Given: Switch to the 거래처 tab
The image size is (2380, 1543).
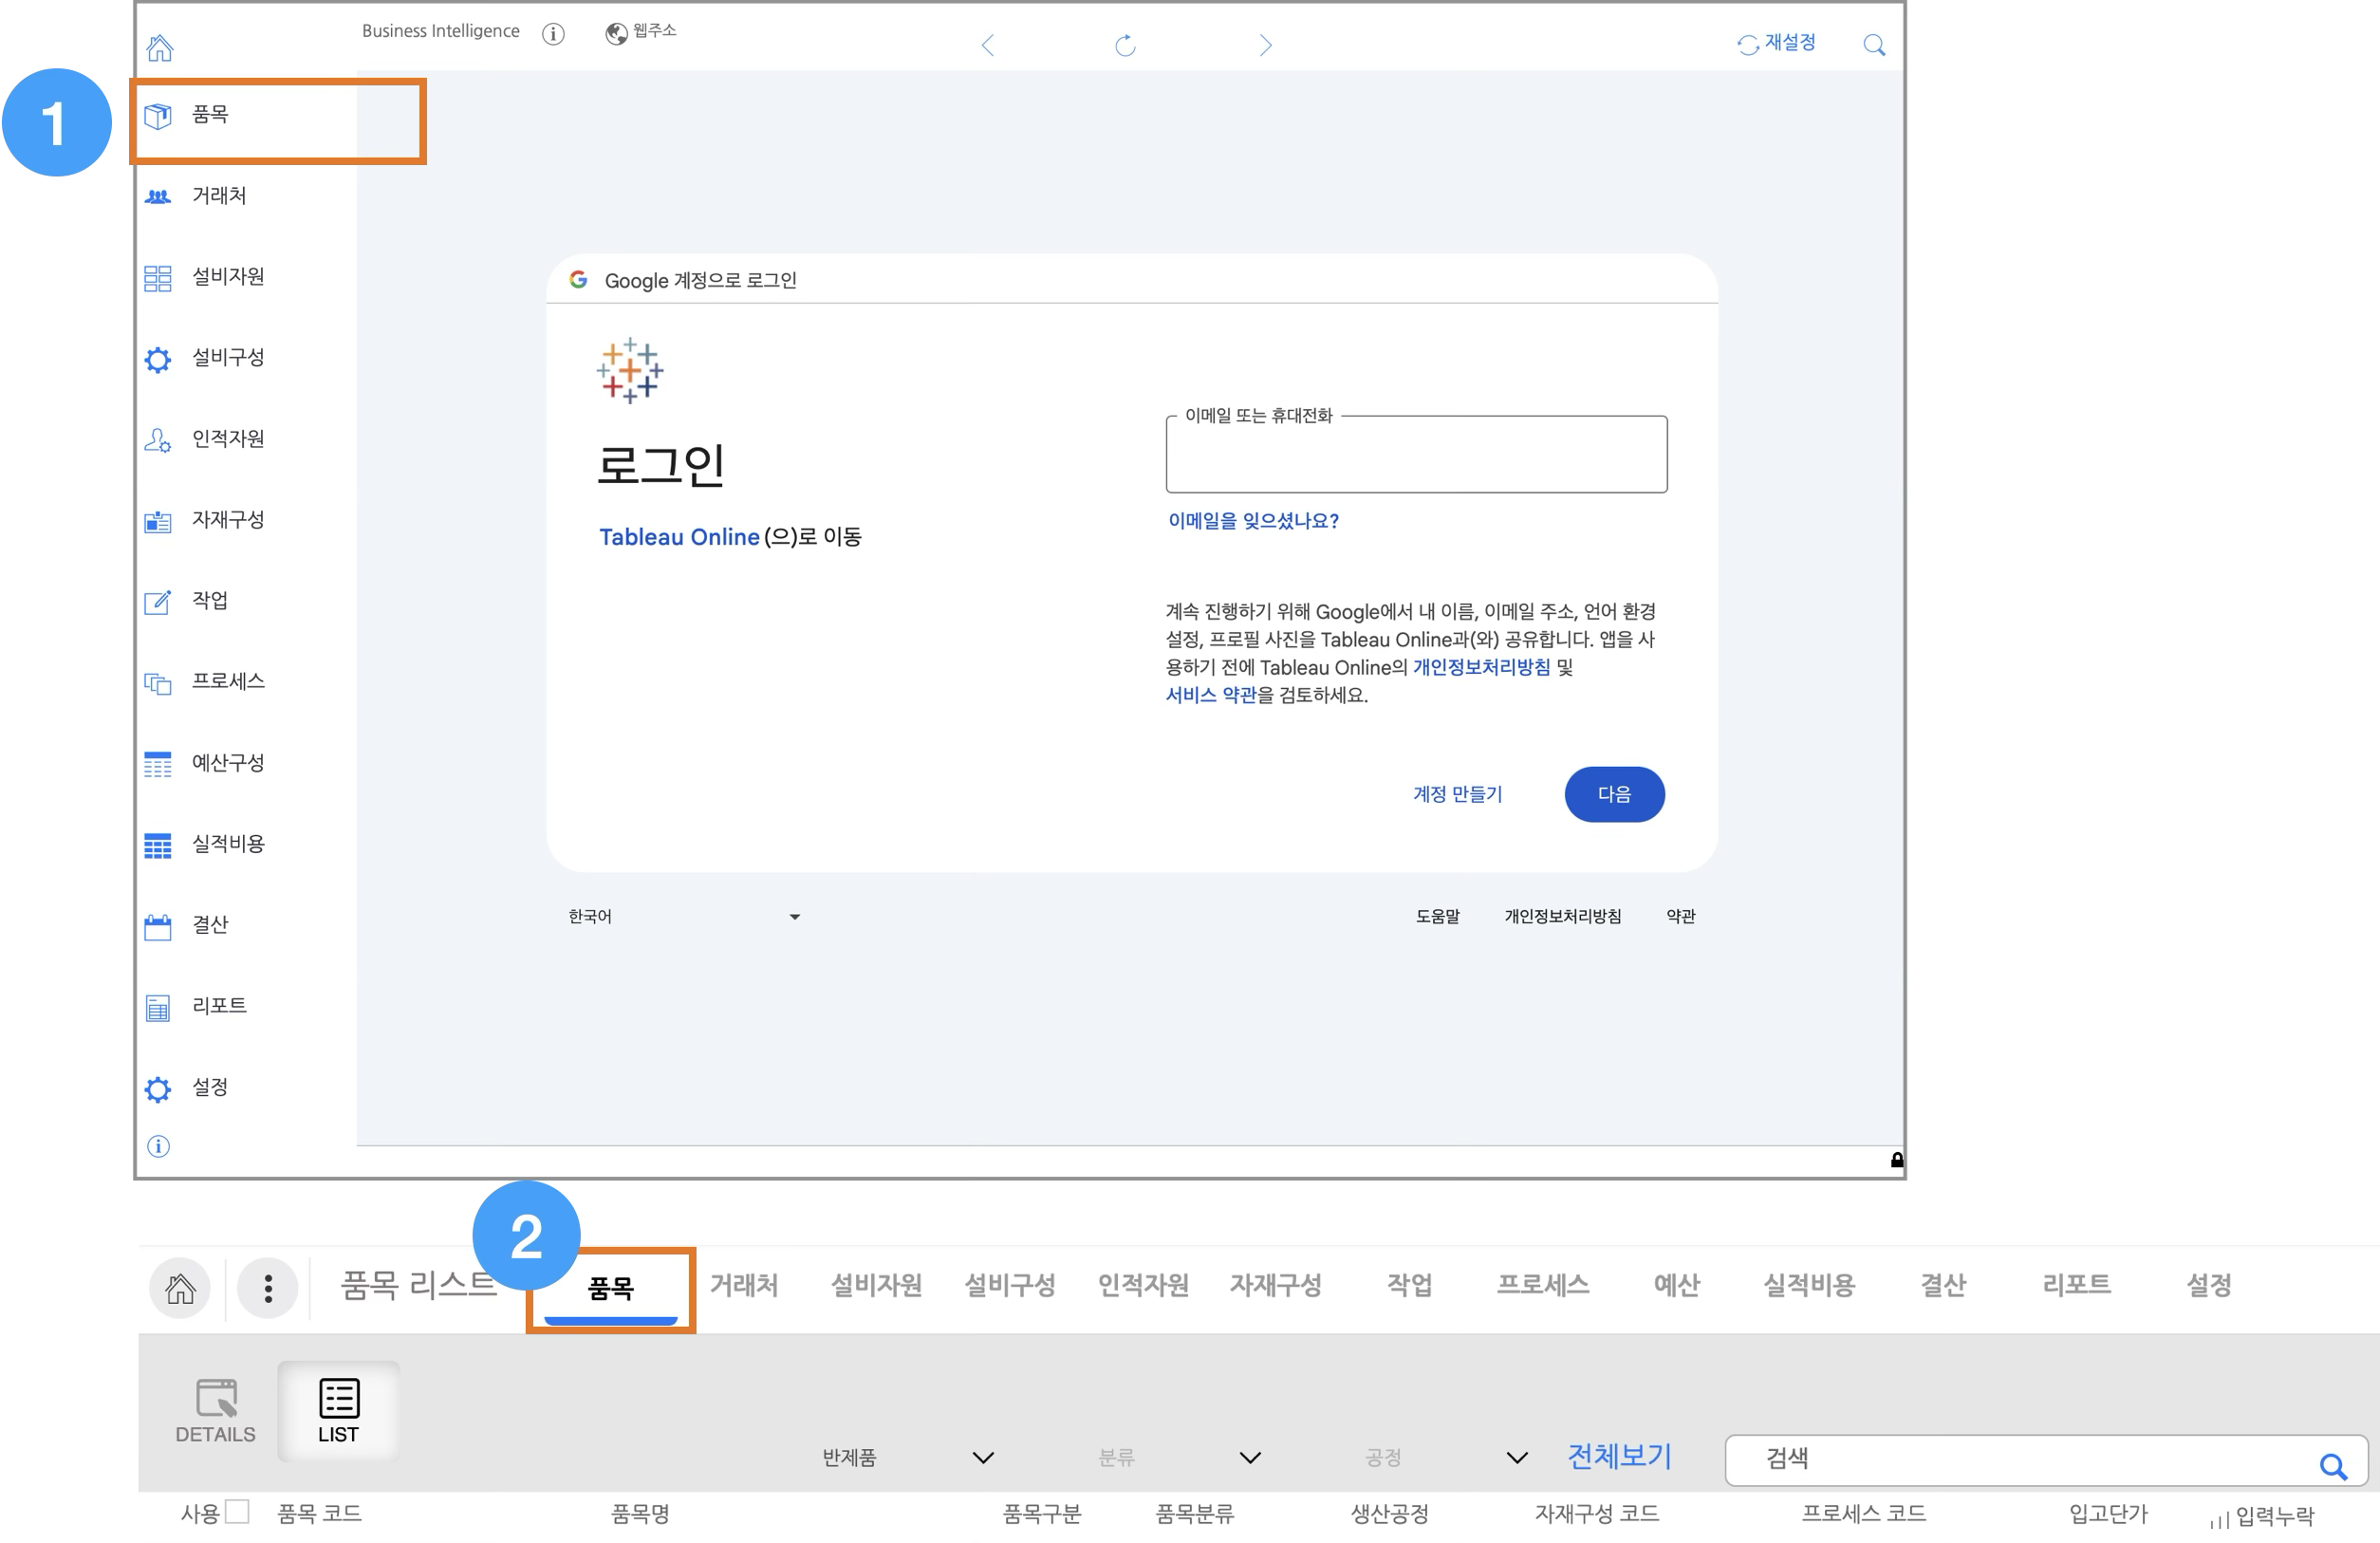Looking at the screenshot, I should [x=744, y=1285].
